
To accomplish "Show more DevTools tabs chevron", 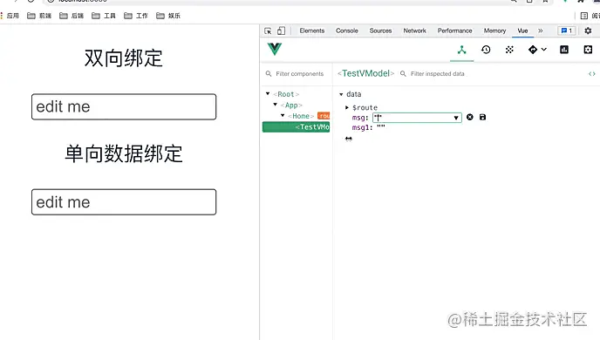I will (541, 31).
